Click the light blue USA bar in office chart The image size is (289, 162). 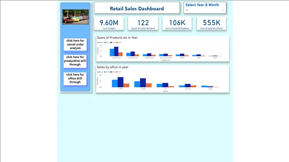pyautogui.click(x=115, y=84)
